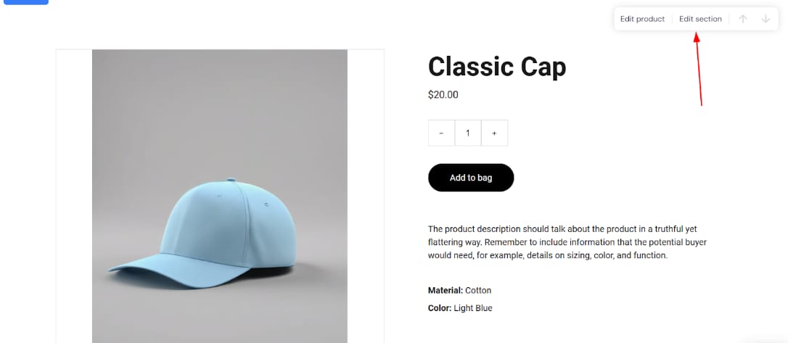Click the product description paragraph
This screenshot has width=788, height=343.
click(567, 242)
